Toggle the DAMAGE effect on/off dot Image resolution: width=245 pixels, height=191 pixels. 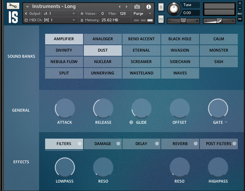(x=118, y=144)
